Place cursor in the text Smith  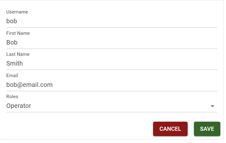(x=14, y=63)
